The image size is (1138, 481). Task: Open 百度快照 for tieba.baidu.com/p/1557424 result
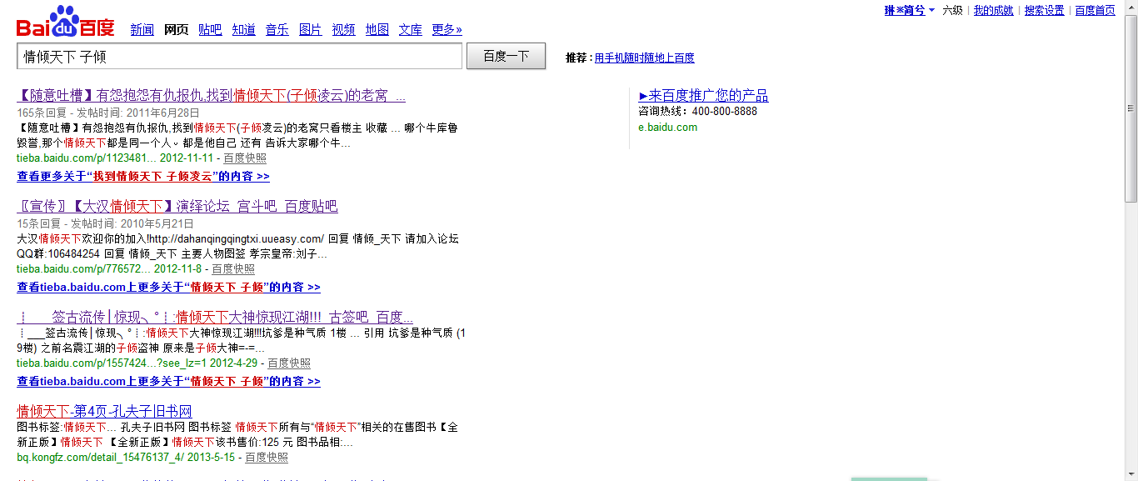tap(289, 363)
